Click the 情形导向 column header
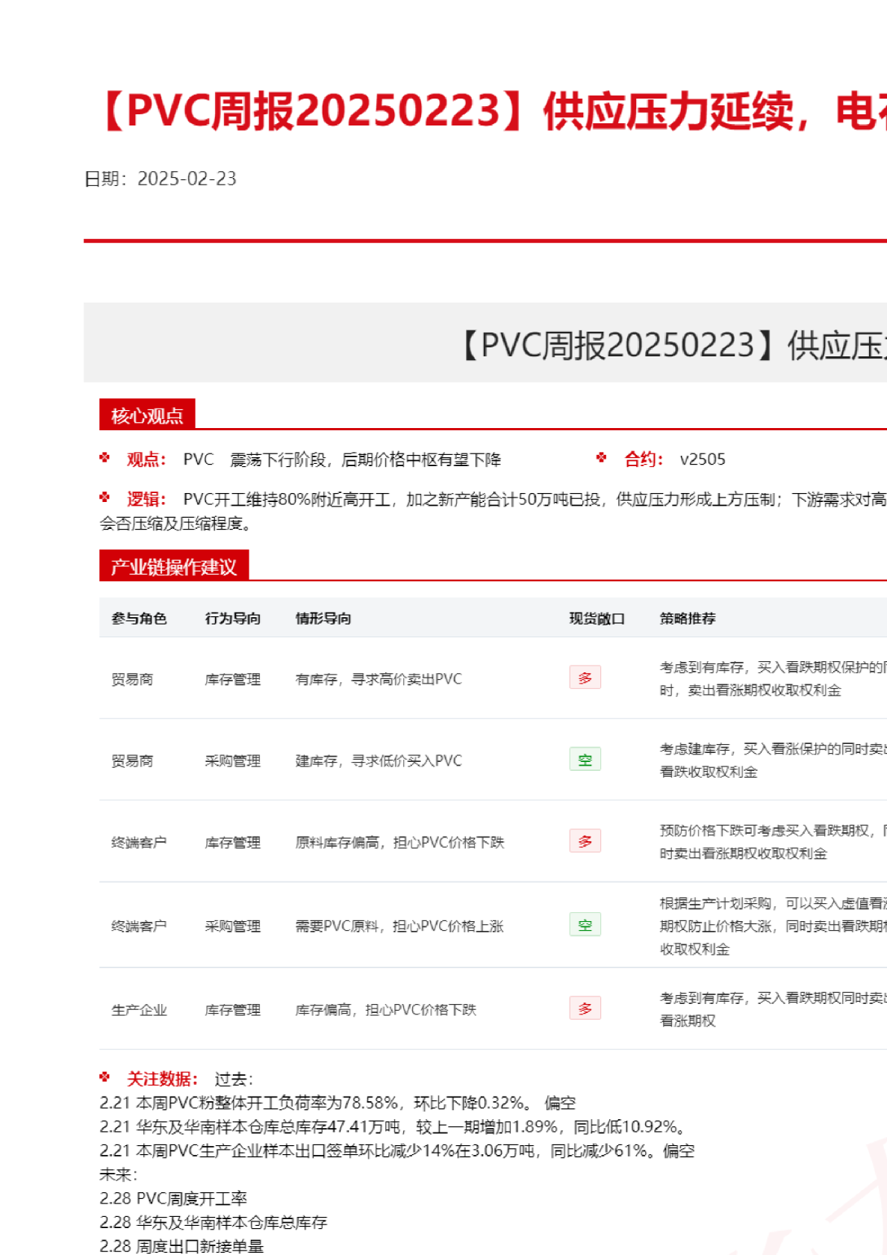The image size is (887, 1255). coord(323,619)
